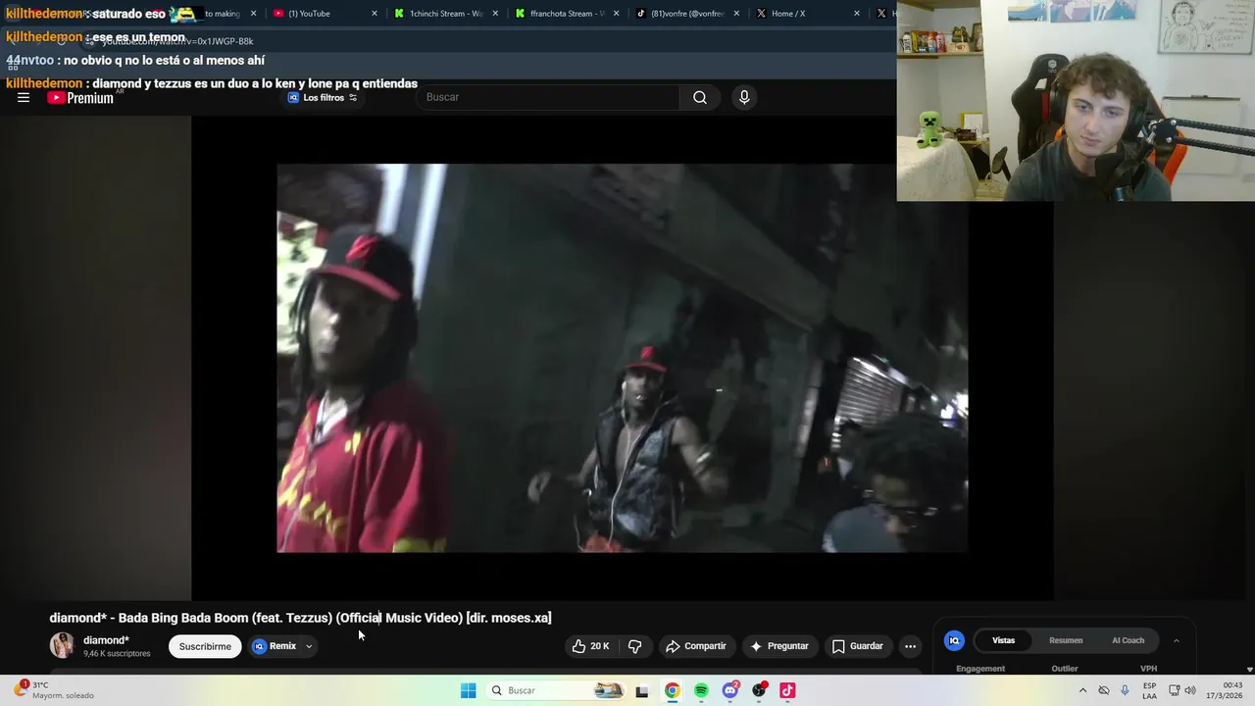Open Task View on the taskbar
The image size is (1255, 706).
coord(642,690)
